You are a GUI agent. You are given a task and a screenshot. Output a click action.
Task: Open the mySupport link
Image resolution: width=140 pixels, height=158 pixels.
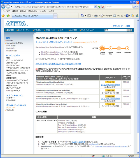coord(94,144)
